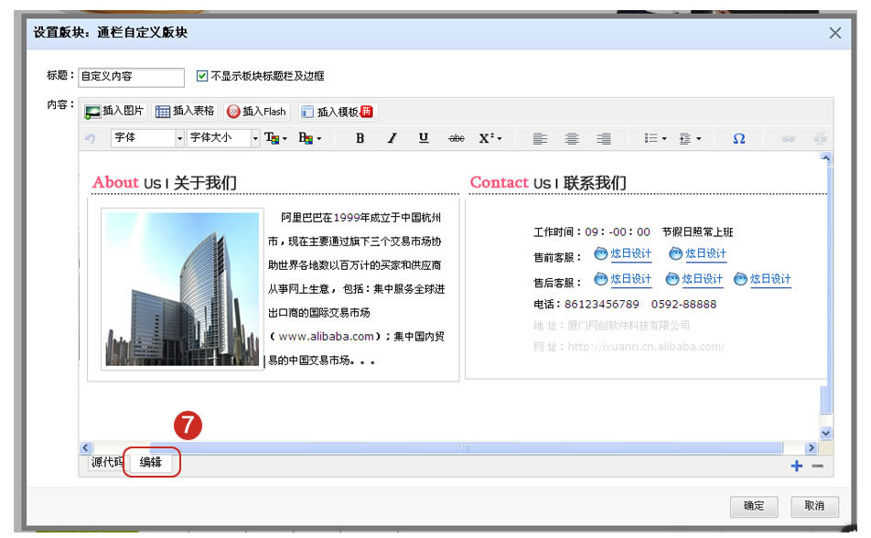
Task: Click the undo arrow icon
Action: (x=90, y=138)
